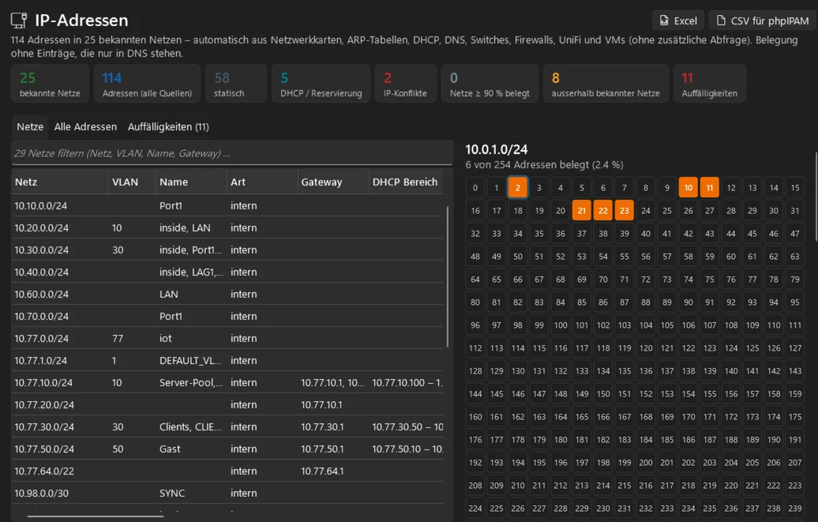Image resolution: width=818 pixels, height=522 pixels.
Task: Open the 114 Adressen (alle Quellen) card
Action: point(147,84)
